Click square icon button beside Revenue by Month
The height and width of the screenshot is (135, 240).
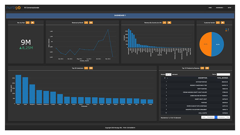pyautogui.click(x=91, y=23)
